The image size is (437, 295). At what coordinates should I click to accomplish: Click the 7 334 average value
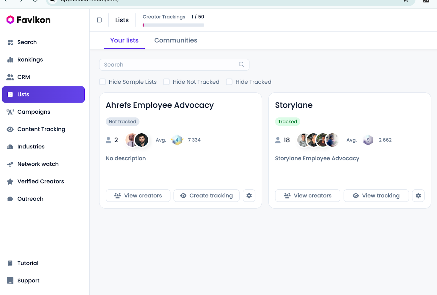(194, 140)
